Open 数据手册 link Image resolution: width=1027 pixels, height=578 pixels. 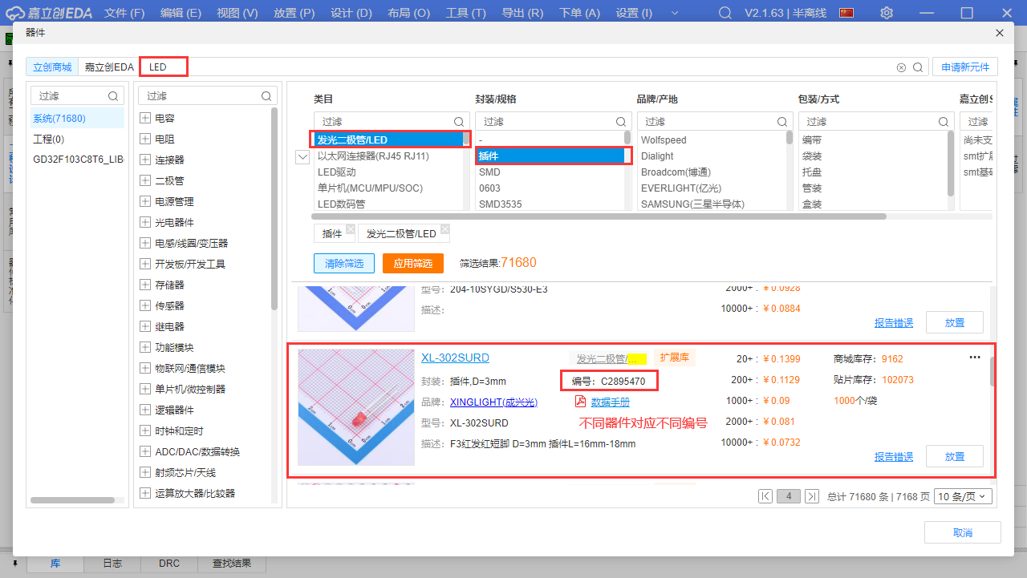click(x=611, y=402)
